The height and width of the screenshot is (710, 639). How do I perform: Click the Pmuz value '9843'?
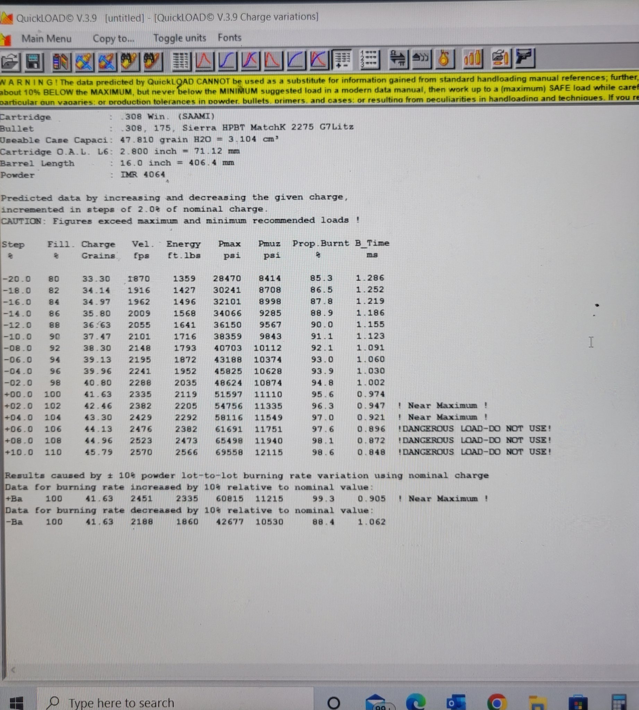point(270,336)
